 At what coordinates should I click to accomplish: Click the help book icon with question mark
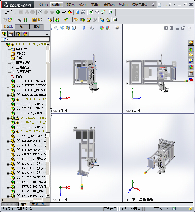tap(111, 13)
